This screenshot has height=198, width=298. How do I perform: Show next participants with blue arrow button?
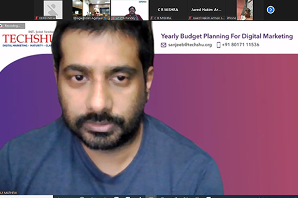coord(270,10)
